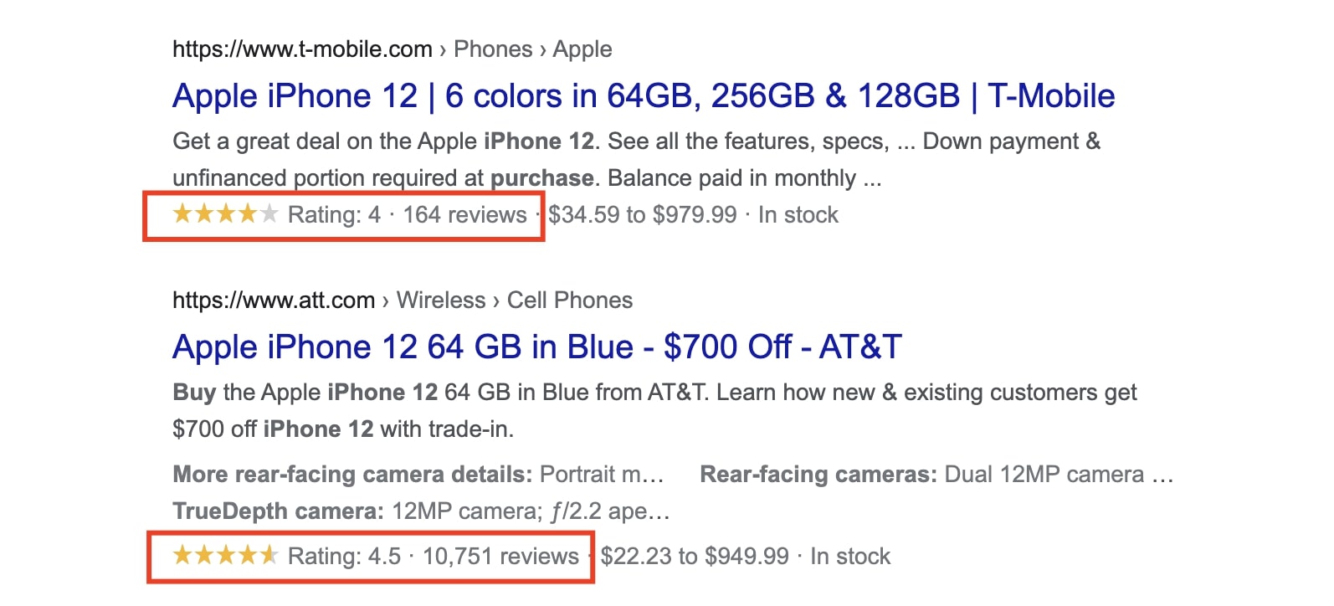The image size is (1334, 606).
Task: Click the TrueDepth camera spec label
Action: (x=278, y=511)
